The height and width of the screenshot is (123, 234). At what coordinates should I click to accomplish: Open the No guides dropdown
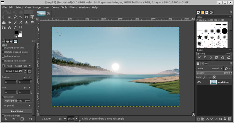pyautogui.click(x=17, y=105)
